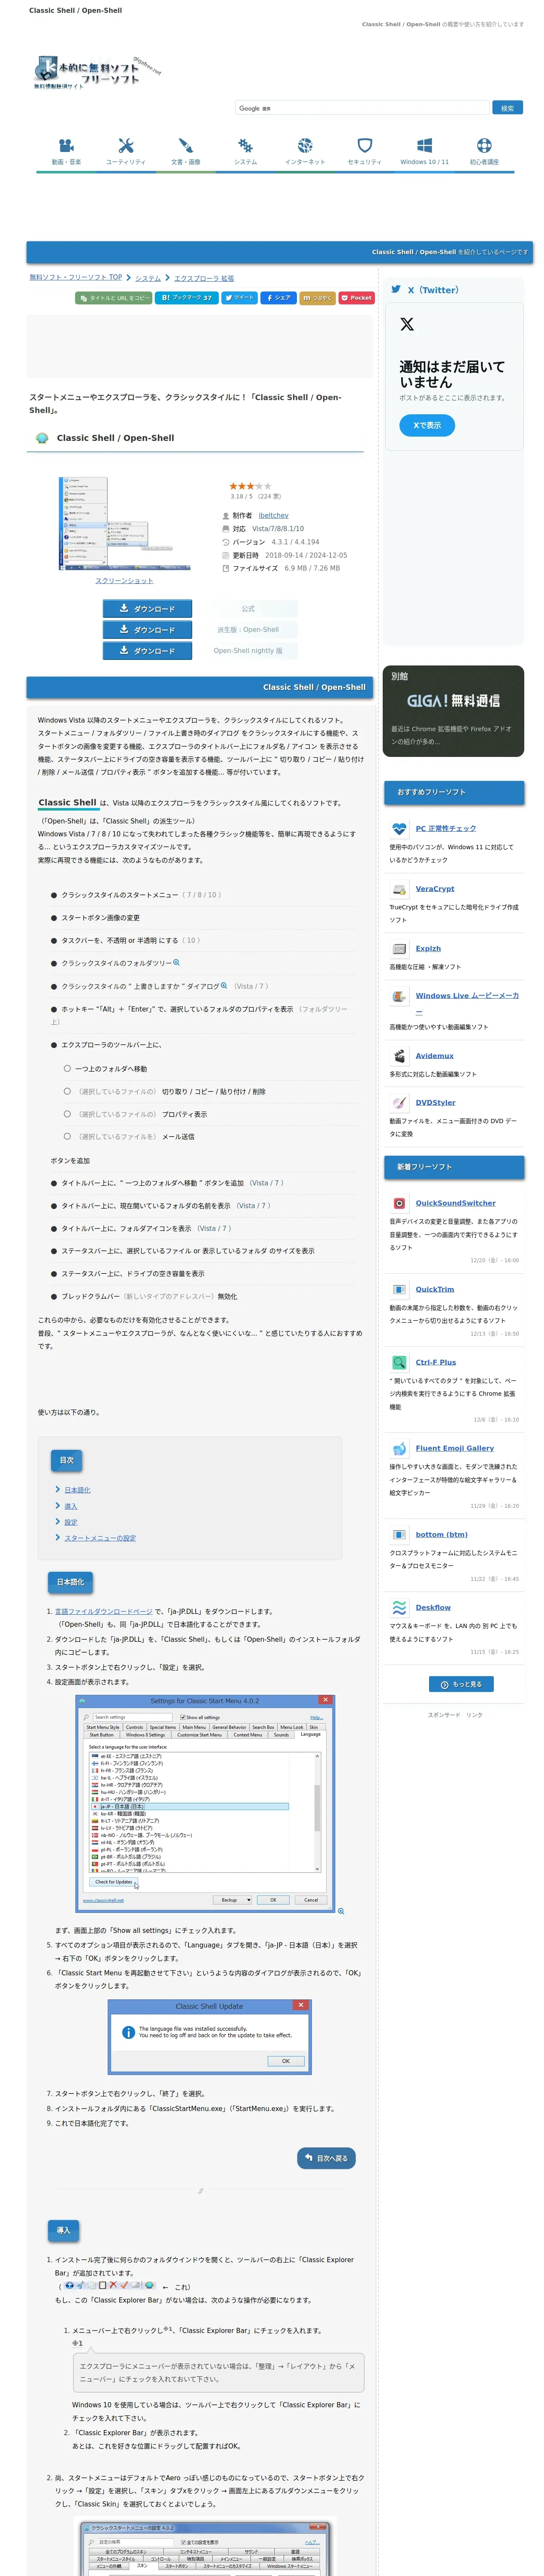Click the Classic Shell screenshot thumbnail
The height and width of the screenshot is (2576, 544).
pyautogui.click(x=124, y=522)
